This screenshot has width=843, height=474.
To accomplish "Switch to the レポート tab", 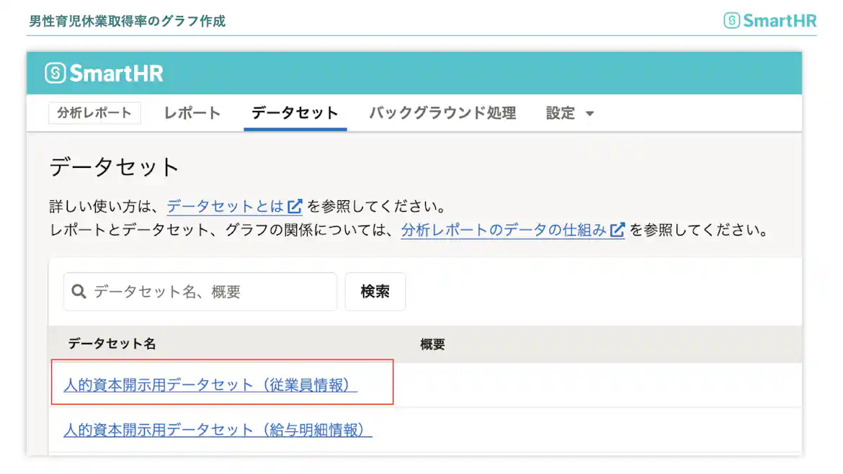I will pos(190,112).
